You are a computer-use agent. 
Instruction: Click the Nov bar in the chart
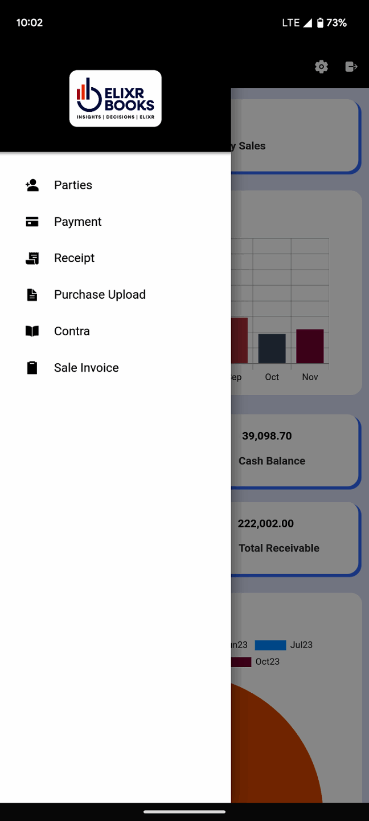[310, 346]
